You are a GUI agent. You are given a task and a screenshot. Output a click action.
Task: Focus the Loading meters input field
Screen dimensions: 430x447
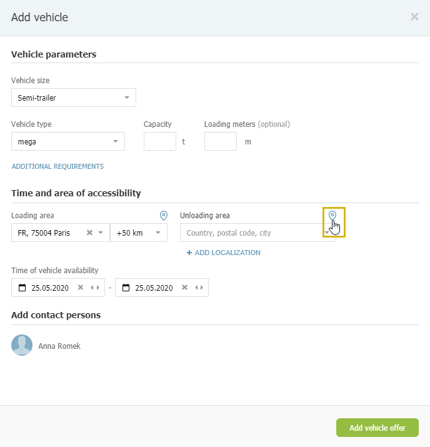(221, 141)
